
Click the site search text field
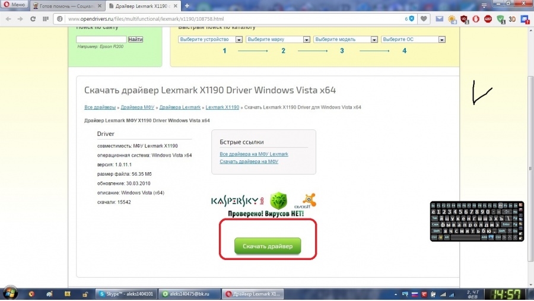pos(101,39)
